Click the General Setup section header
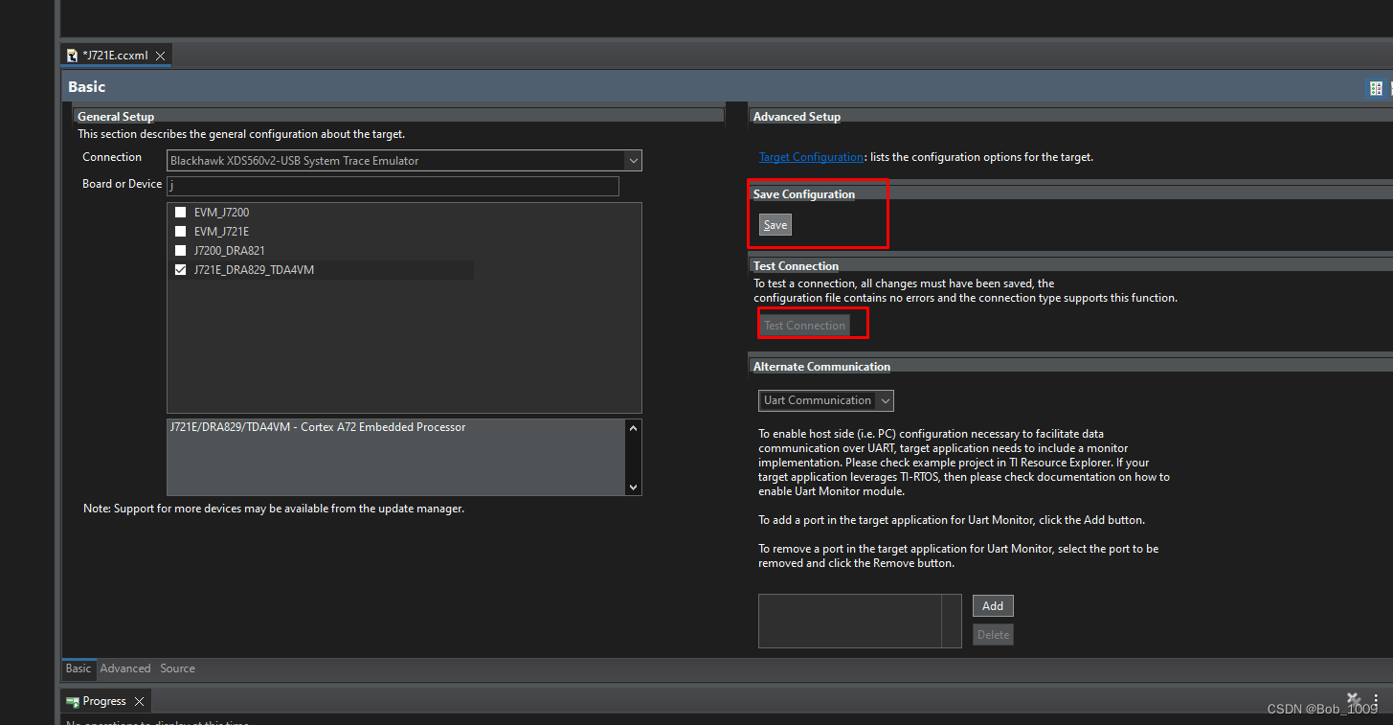Viewport: 1393px width, 725px height. point(116,117)
